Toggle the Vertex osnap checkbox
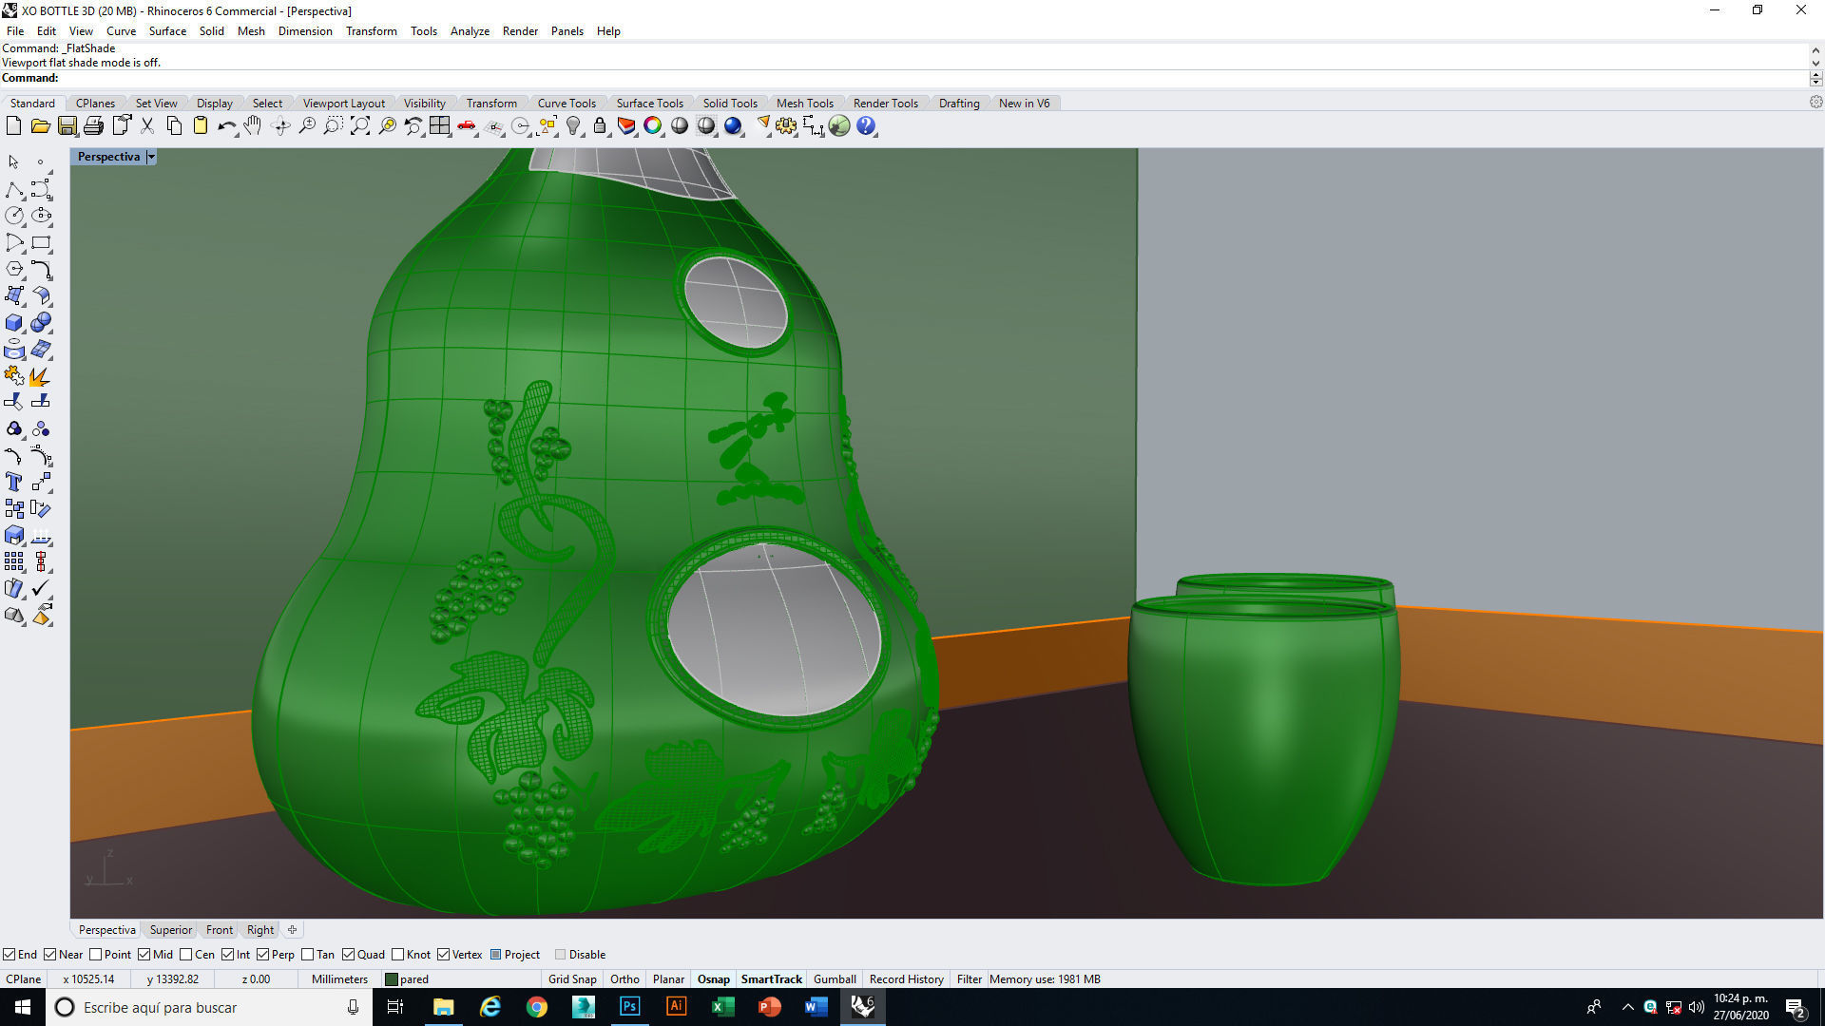 (444, 955)
